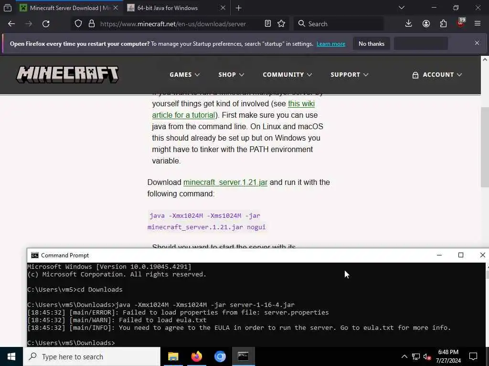
Task: Click the uBlock extension icon with 19 badge
Action: click(x=461, y=23)
